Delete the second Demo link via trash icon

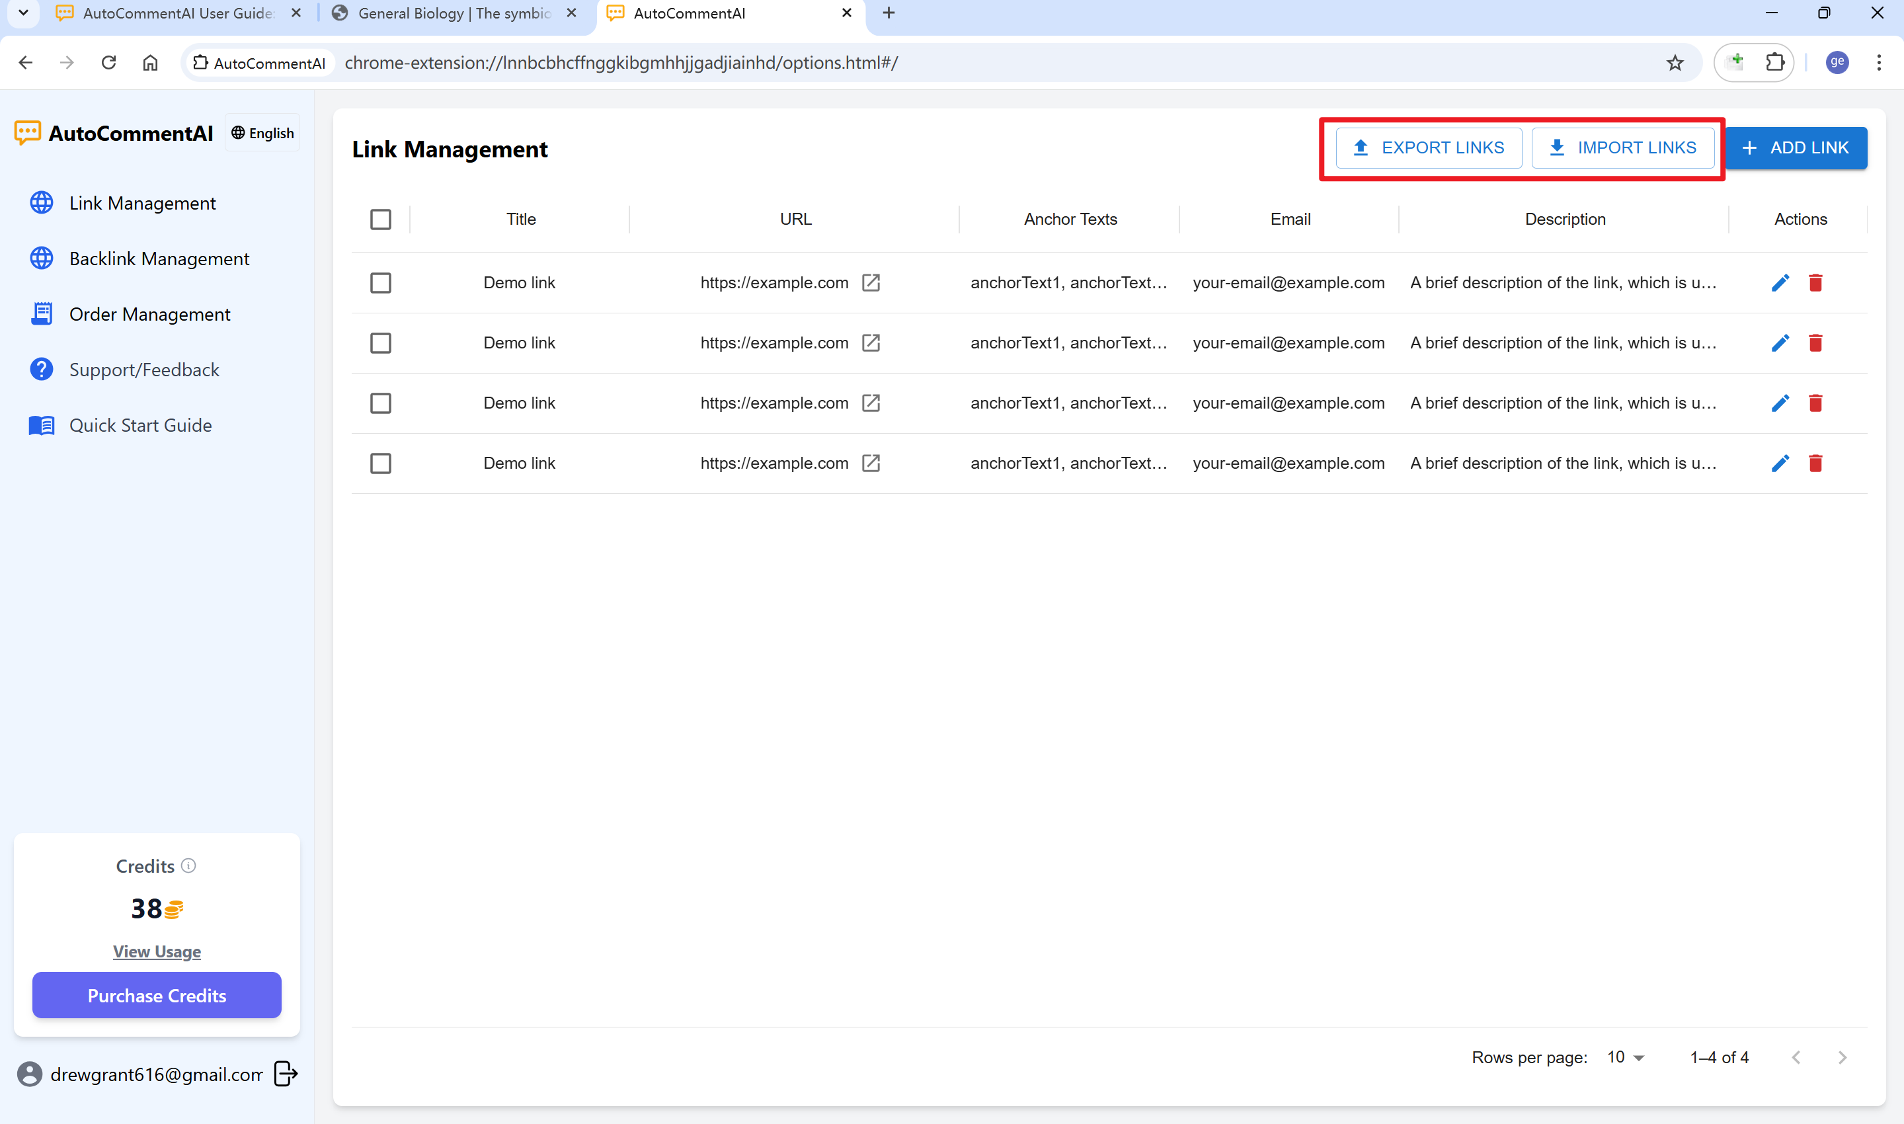1815,343
